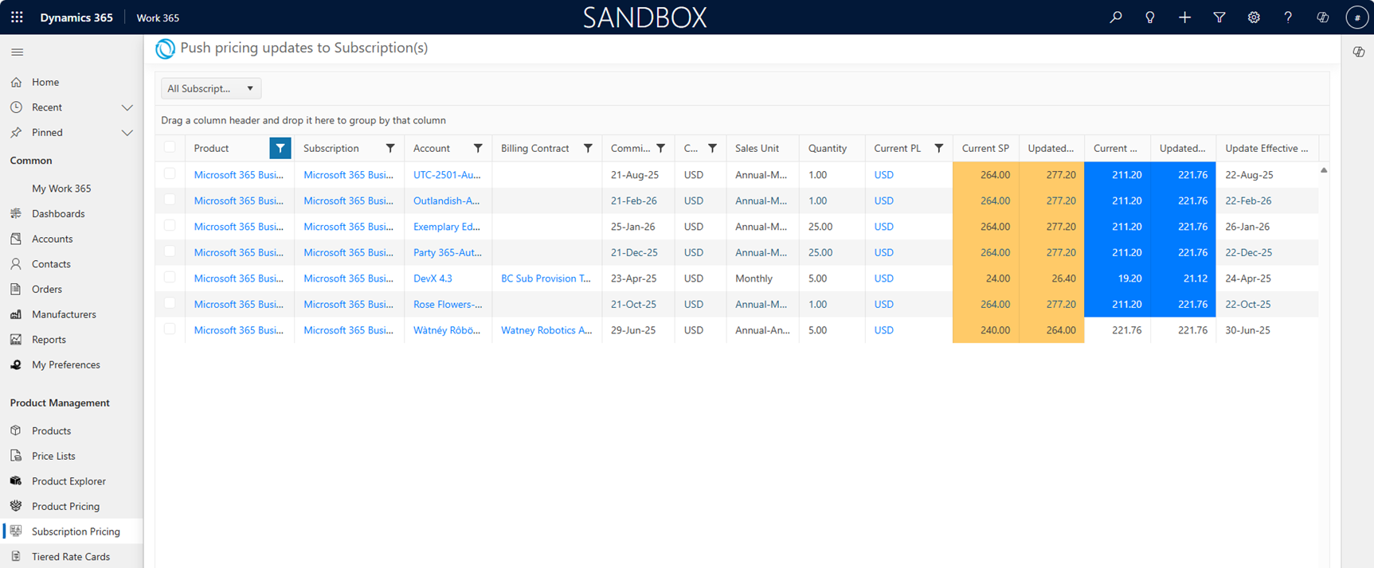Sort by Update Effective column header
Viewport: 1374px width, 568px height.
tap(1266, 149)
